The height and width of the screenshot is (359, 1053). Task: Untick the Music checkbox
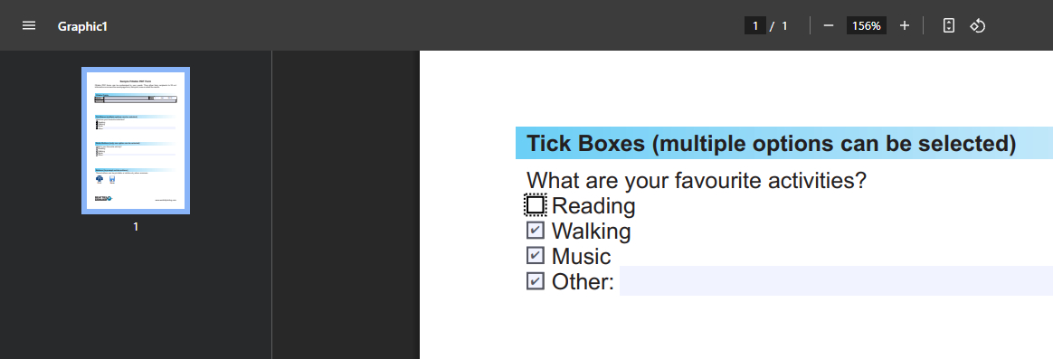coord(536,256)
